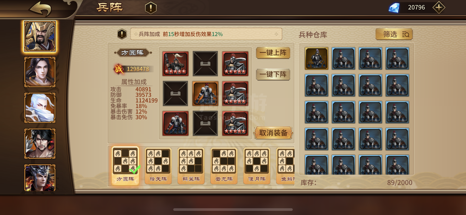Add gems with the plus icon
The height and width of the screenshot is (215, 466).
(439, 8)
